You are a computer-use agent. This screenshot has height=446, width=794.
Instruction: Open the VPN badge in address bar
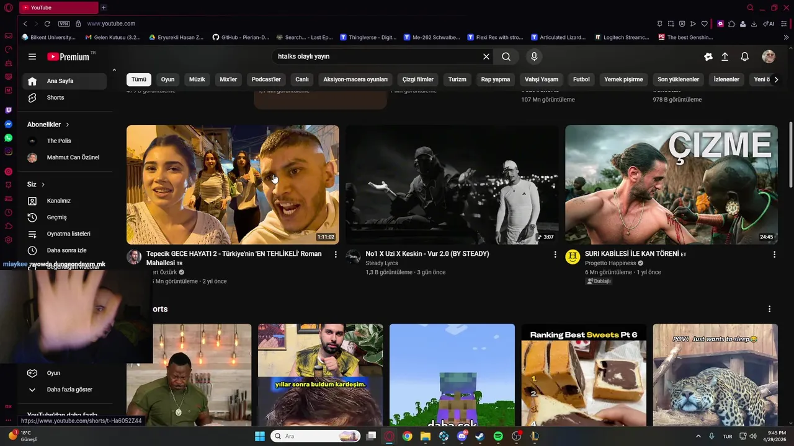point(64,24)
